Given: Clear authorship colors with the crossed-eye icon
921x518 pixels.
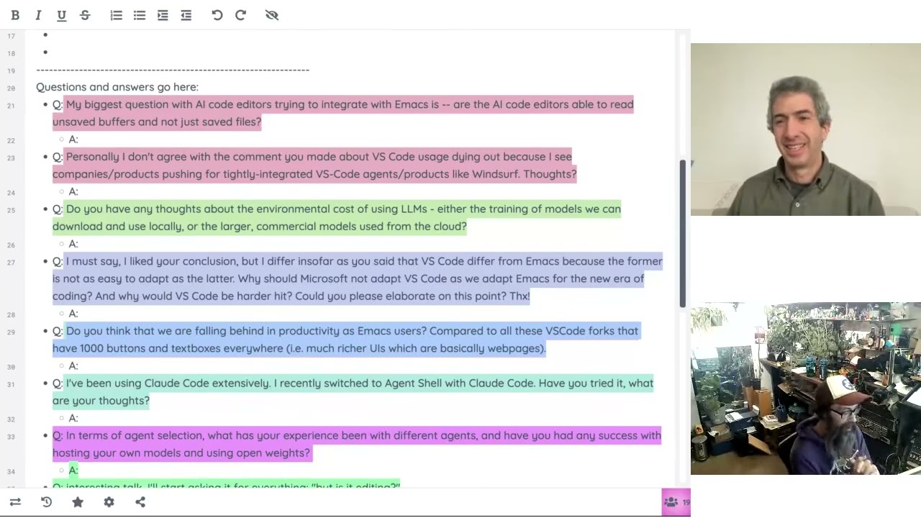Looking at the screenshot, I should click(x=271, y=15).
